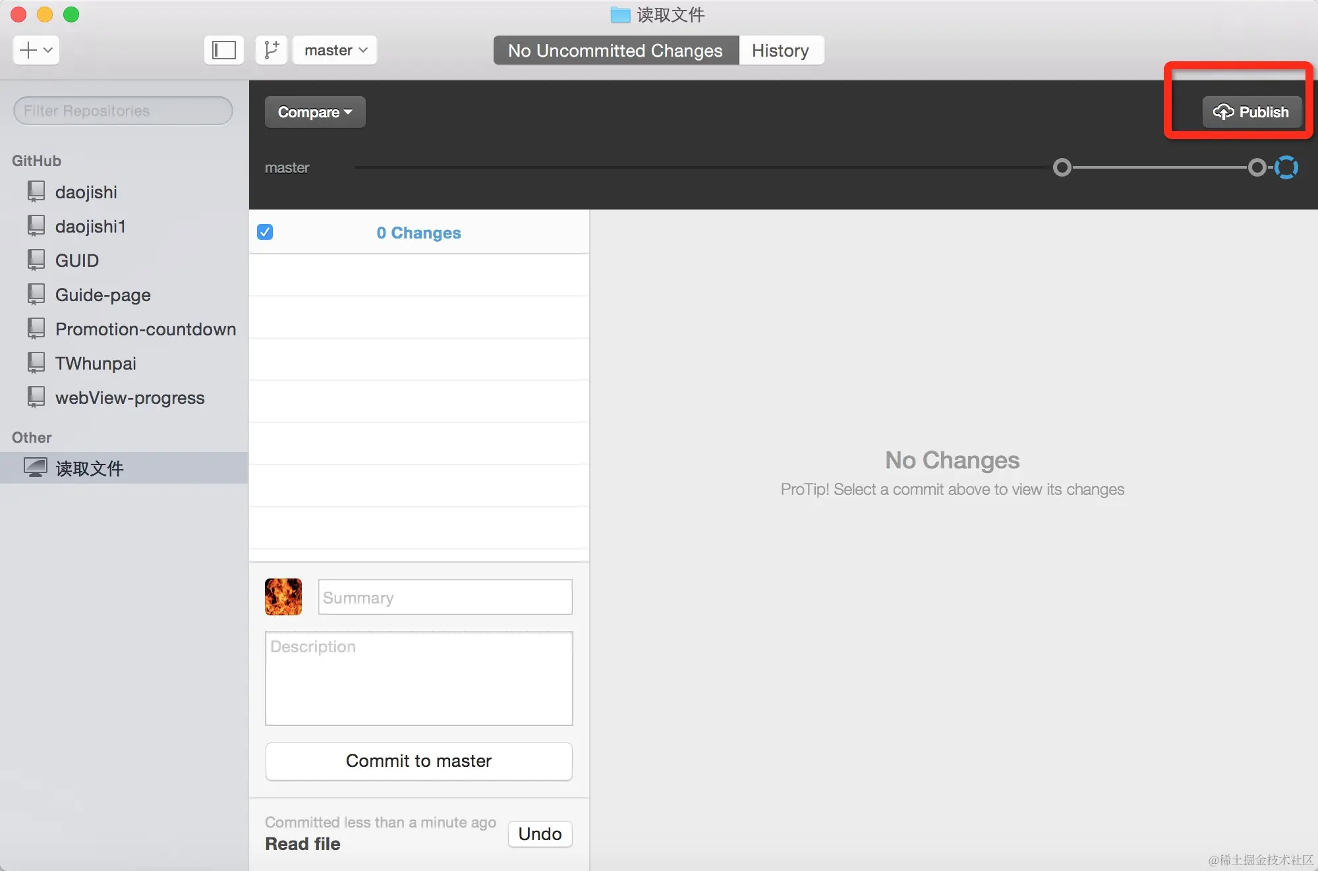Focus the Summary input field
Viewport: 1318px width, 871px height.
445,597
